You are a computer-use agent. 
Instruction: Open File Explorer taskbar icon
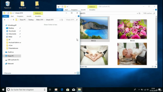pyautogui.click(x=79, y=90)
